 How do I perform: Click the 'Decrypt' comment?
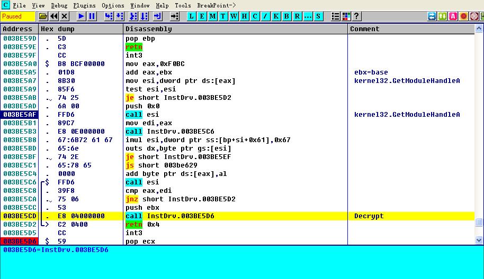(x=369, y=216)
